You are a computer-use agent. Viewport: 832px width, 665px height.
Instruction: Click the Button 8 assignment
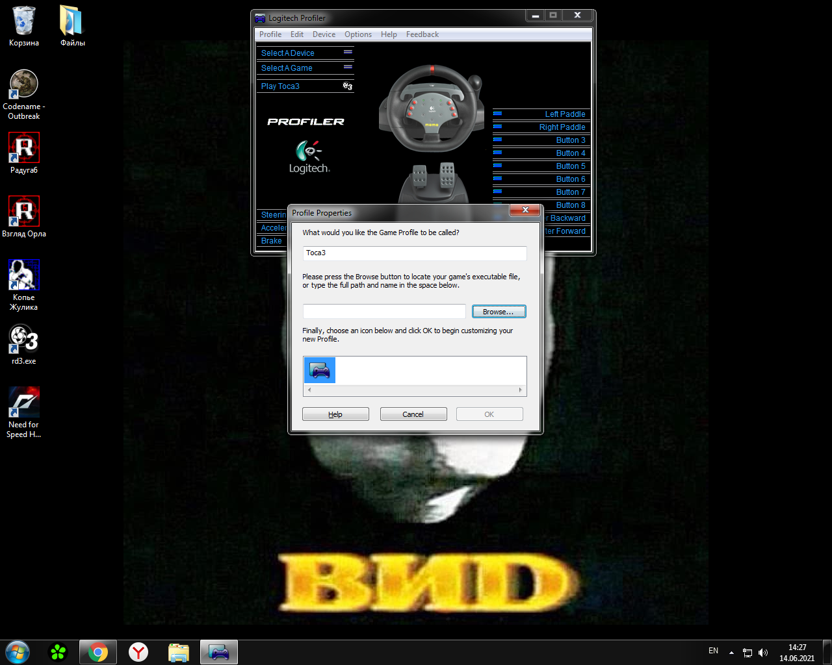click(571, 205)
